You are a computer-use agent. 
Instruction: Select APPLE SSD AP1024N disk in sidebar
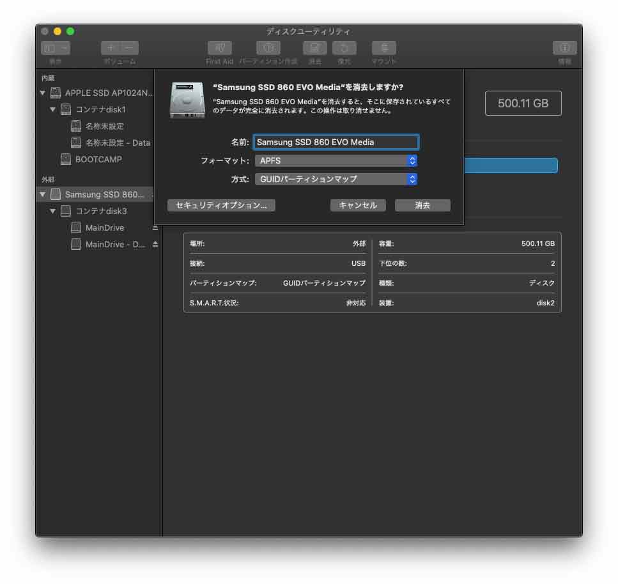click(x=102, y=93)
